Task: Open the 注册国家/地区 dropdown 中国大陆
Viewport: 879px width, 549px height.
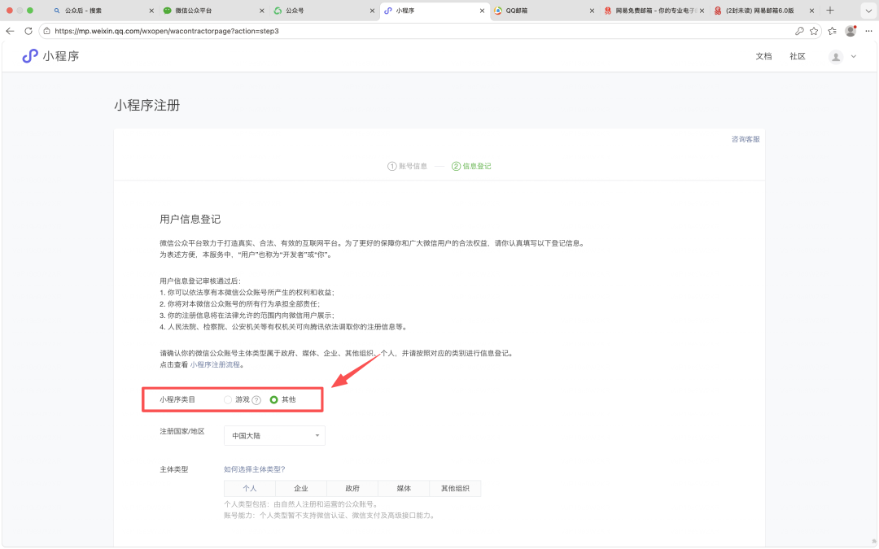Action: [x=274, y=435]
